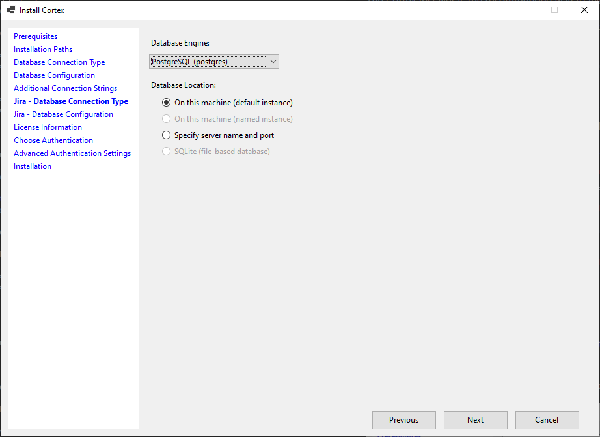This screenshot has width=600, height=437.
Task: Open Advanced Authentication Settings
Action: (72, 153)
